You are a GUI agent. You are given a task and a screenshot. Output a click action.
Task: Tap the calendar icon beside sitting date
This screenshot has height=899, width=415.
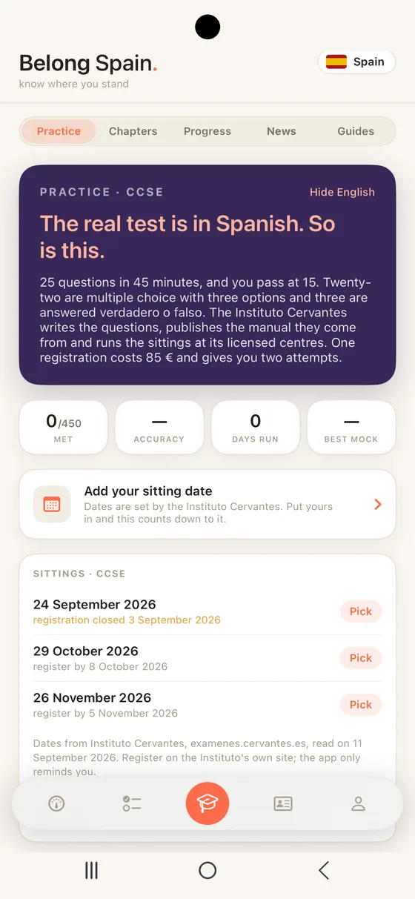click(x=52, y=504)
